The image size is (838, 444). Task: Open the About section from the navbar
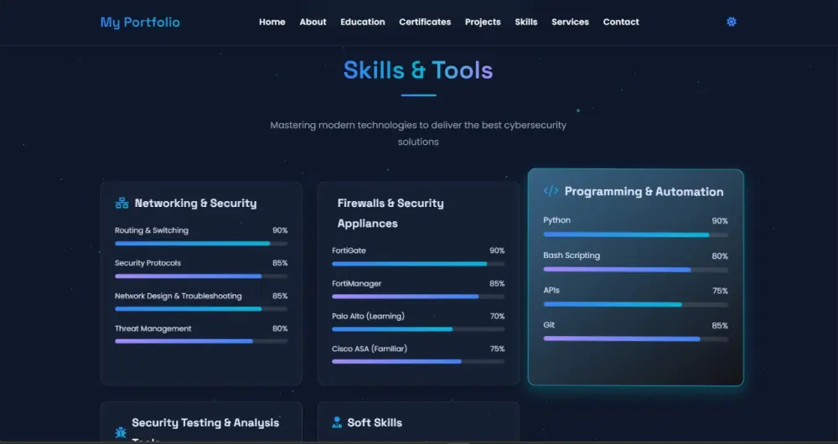[x=313, y=22]
